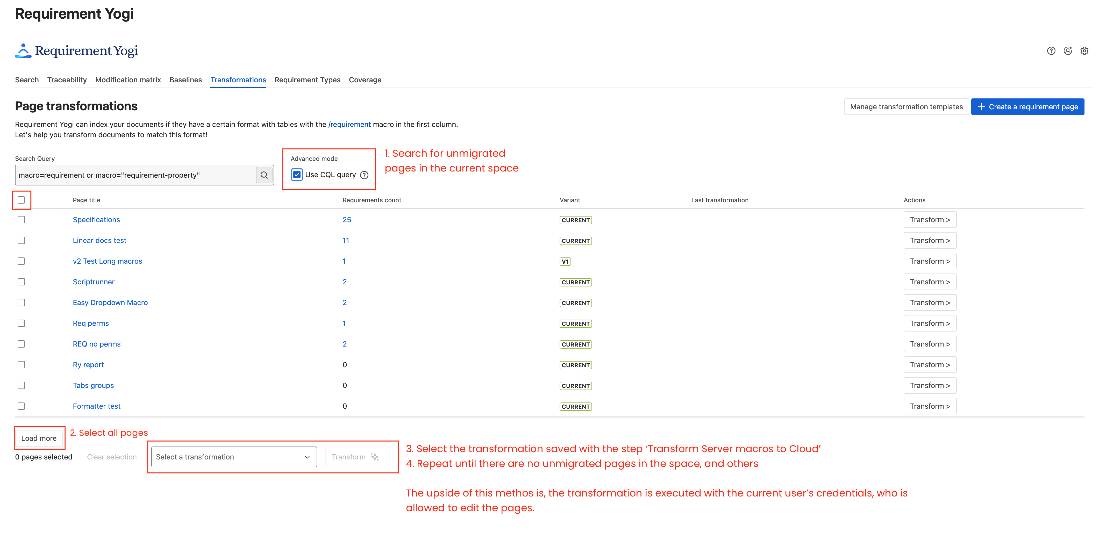Tick the select-all pages header checkbox
The height and width of the screenshot is (547, 1099).
coord(21,200)
